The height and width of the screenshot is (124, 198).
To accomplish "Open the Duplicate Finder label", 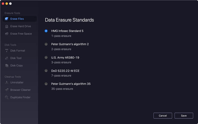I will coord(20,97).
